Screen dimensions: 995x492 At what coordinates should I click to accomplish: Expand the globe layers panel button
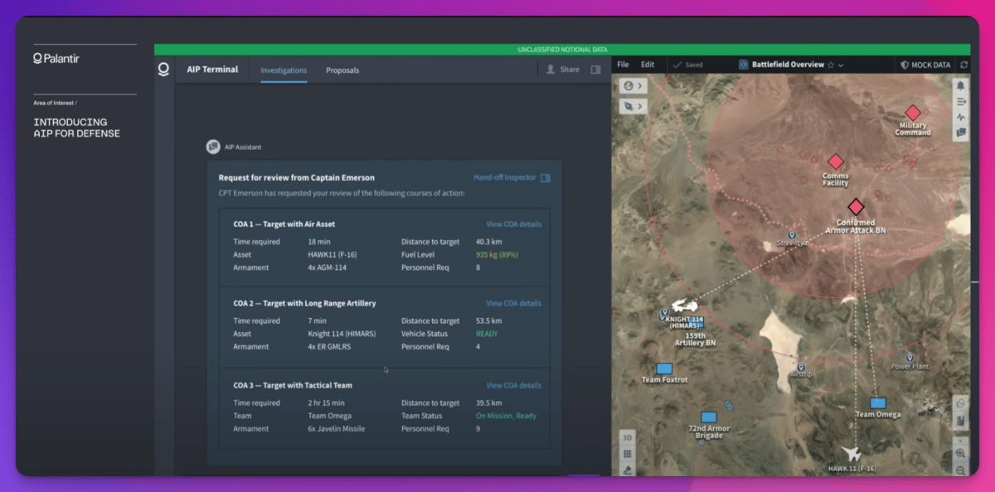pyautogui.click(x=634, y=86)
